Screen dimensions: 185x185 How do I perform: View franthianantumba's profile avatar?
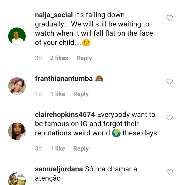click(17, 86)
